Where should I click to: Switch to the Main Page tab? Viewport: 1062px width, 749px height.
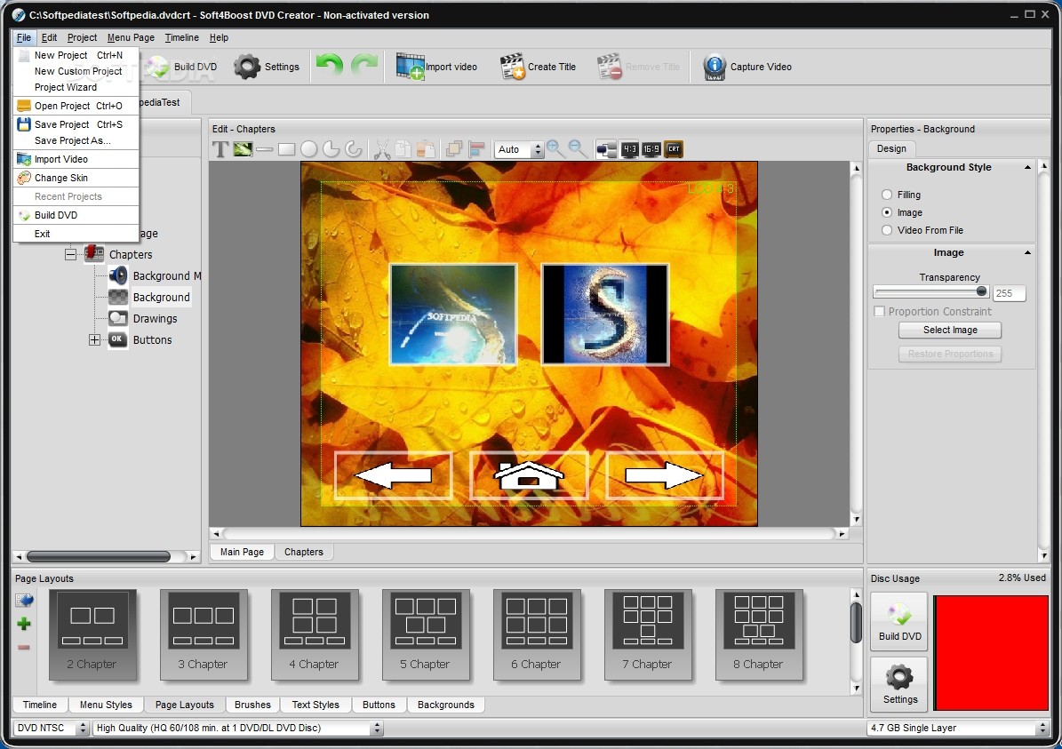(242, 552)
